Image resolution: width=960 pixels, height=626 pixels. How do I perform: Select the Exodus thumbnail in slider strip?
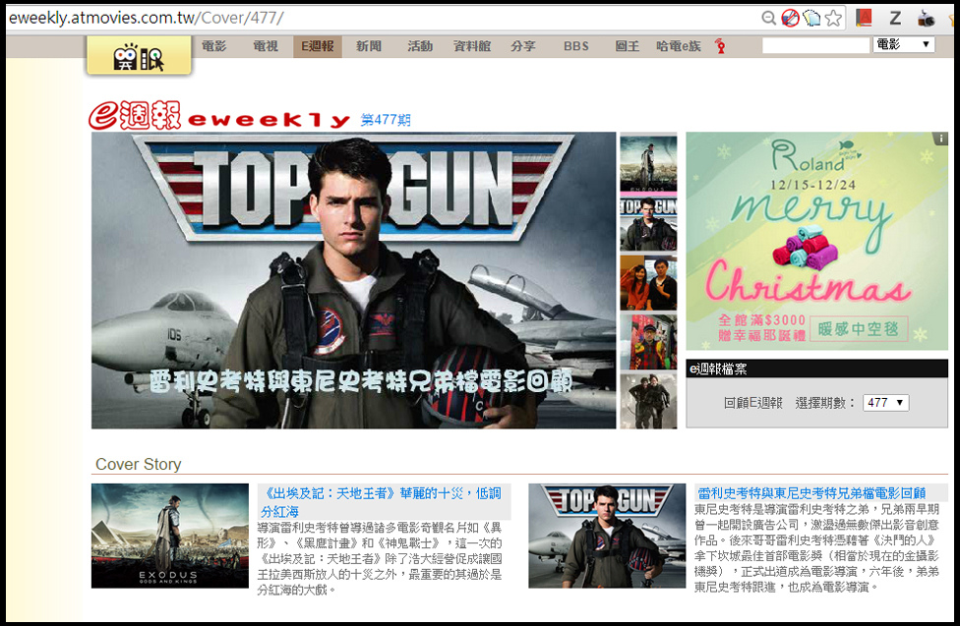648,163
